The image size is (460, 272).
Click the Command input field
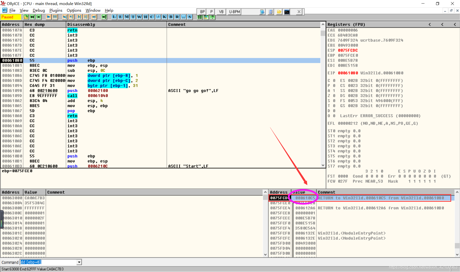(x=49, y=262)
